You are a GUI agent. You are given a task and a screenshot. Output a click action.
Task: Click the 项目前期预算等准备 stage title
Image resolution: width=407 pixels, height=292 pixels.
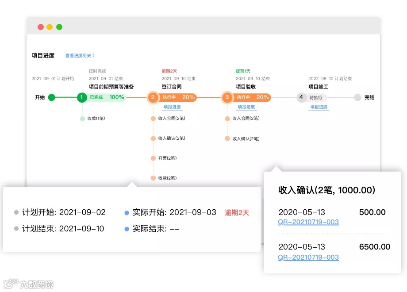point(111,87)
